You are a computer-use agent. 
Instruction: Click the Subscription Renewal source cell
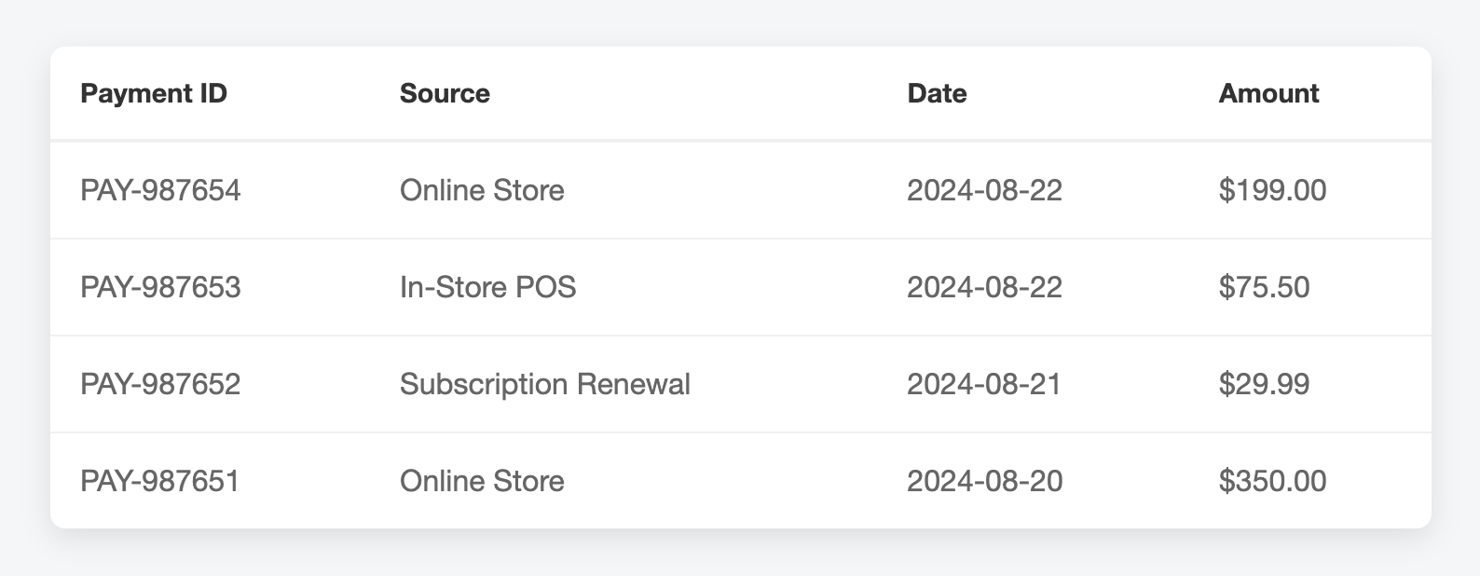tap(545, 384)
